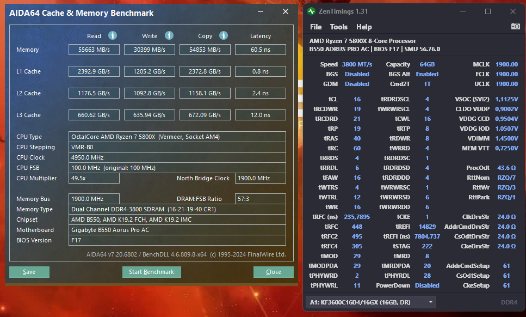Open the Help menu in ZenTimings

pyautogui.click(x=364, y=27)
